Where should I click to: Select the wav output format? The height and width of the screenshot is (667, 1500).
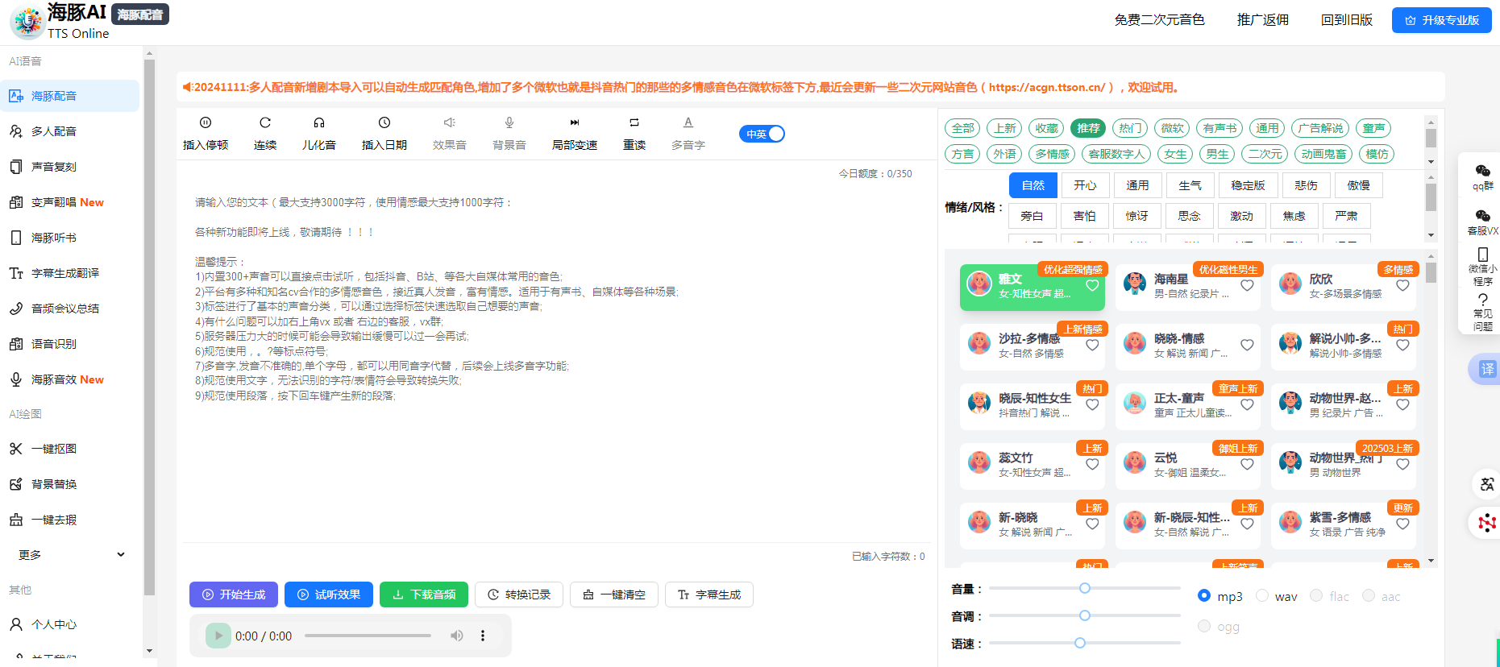point(1262,595)
